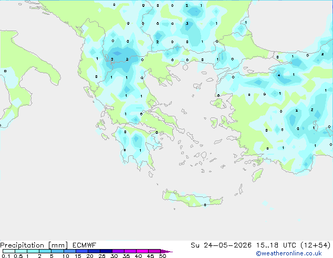This screenshot has height=258, width=333.
Task: Click the legend scale label '10'
Action: 66,256
